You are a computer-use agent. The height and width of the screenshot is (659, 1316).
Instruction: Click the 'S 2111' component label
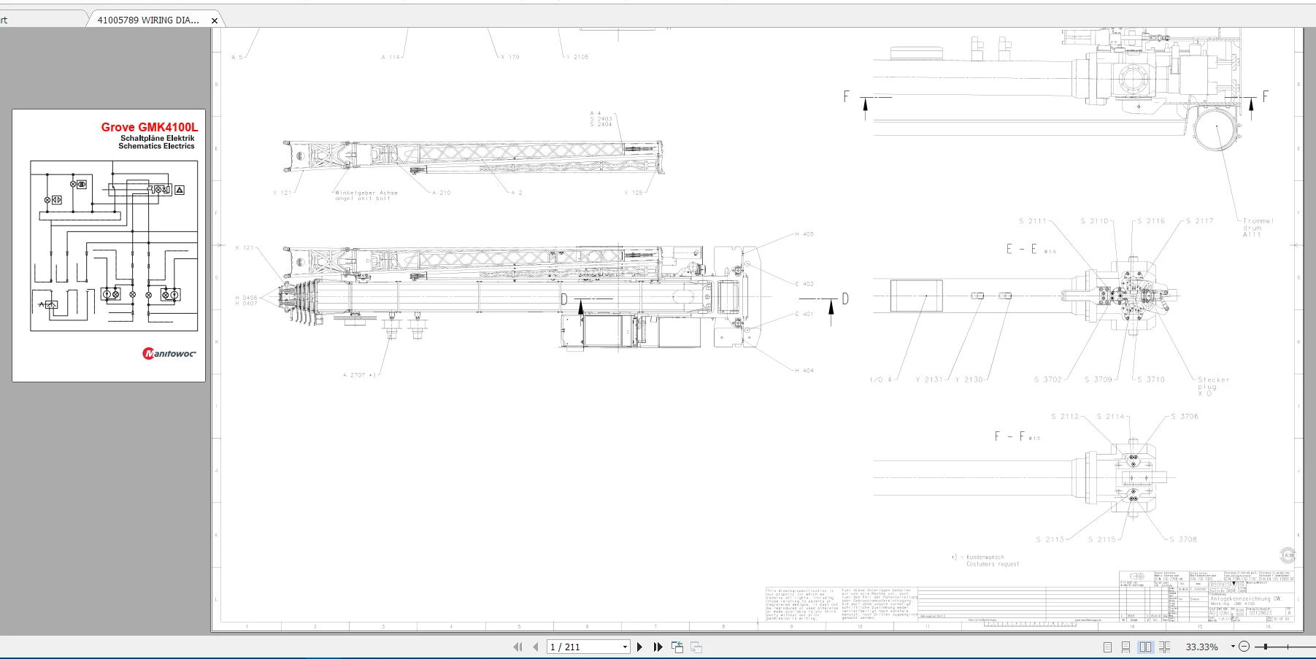pyautogui.click(x=1033, y=221)
